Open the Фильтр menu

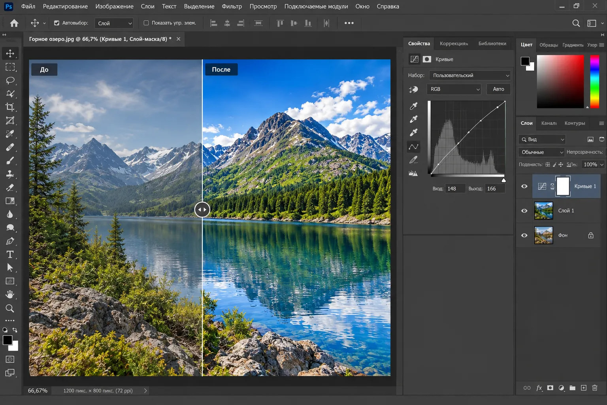point(232,6)
